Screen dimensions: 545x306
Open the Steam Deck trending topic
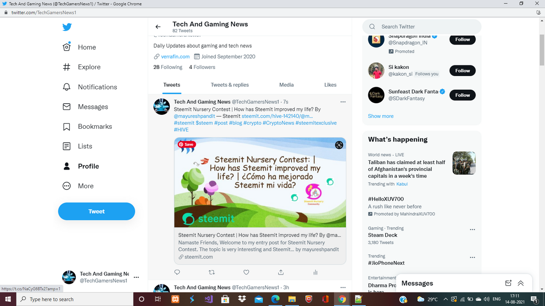[382, 235]
